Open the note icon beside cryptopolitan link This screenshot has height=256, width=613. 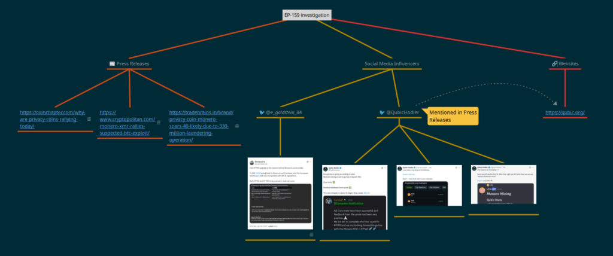tap(159, 123)
